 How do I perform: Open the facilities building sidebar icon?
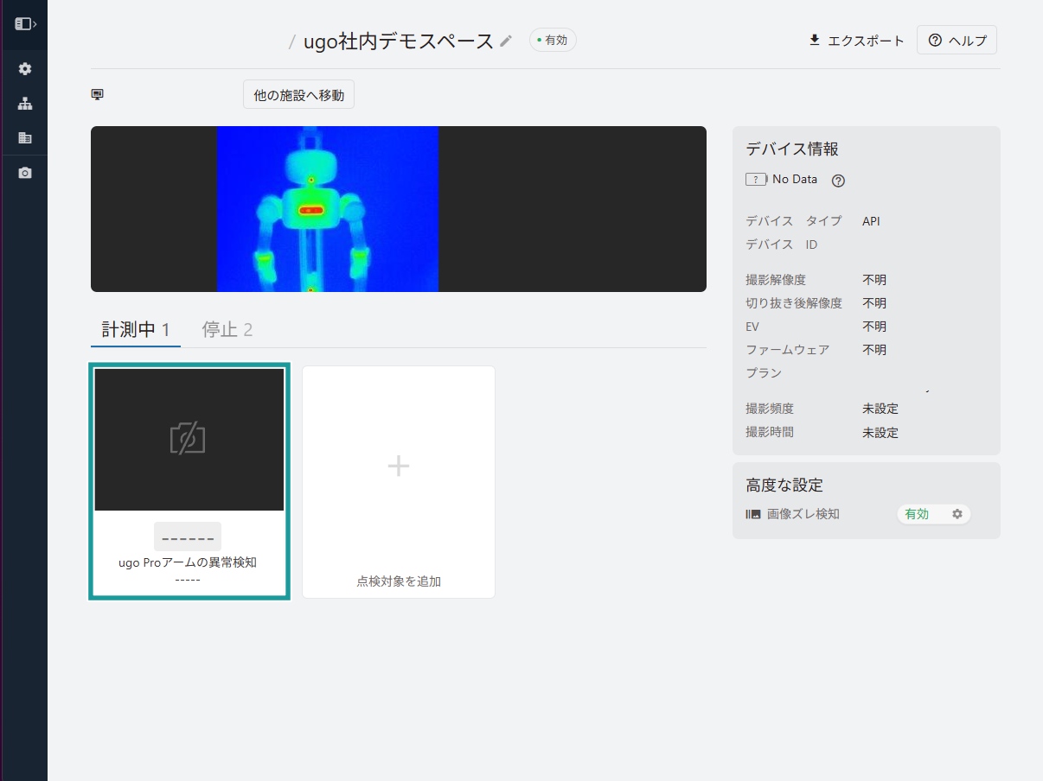pos(25,138)
